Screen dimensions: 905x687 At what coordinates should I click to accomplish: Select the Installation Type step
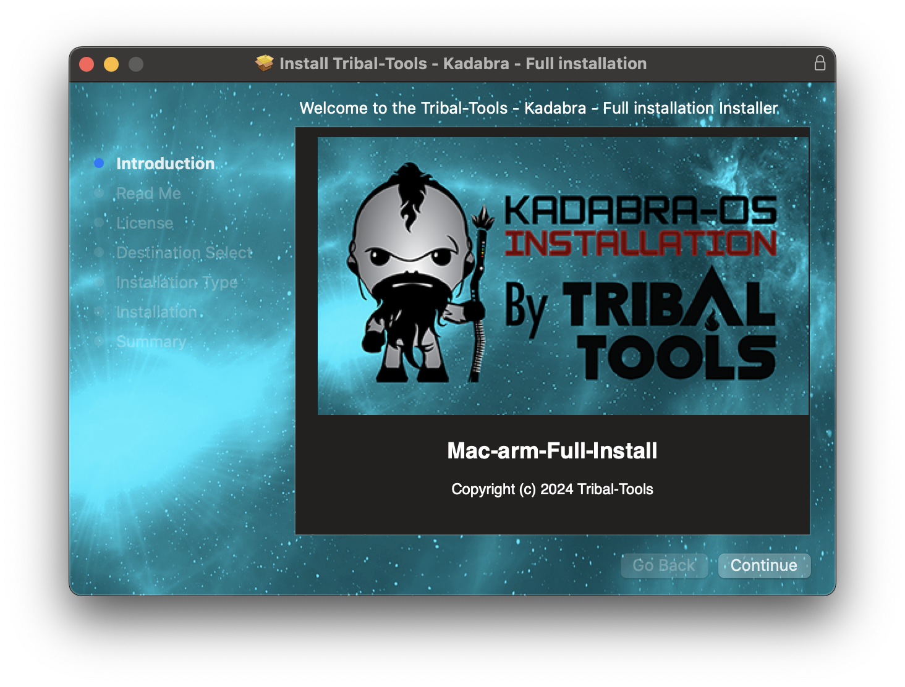[177, 282]
